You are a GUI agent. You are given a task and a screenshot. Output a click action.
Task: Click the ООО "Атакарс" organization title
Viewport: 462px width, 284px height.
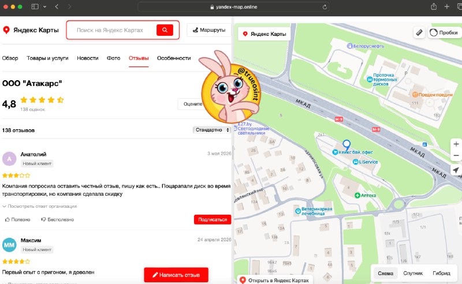click(x=32, y=83)
